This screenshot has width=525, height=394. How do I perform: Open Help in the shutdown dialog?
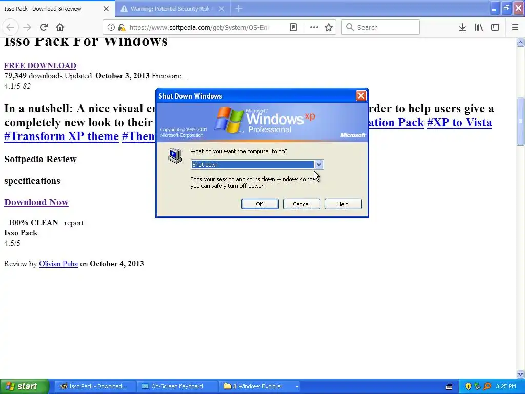[x=343, y=204]
